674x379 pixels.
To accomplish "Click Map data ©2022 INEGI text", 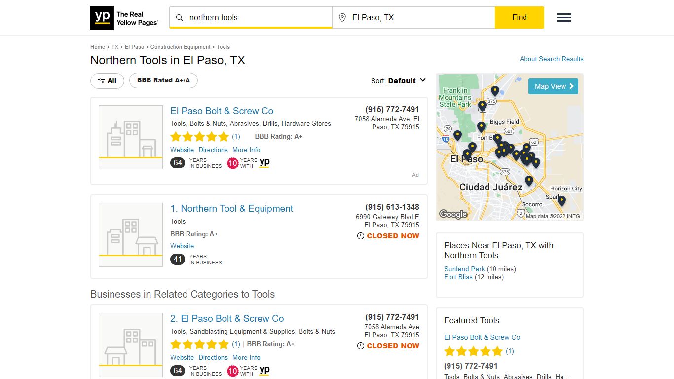I will coord(554,216).
